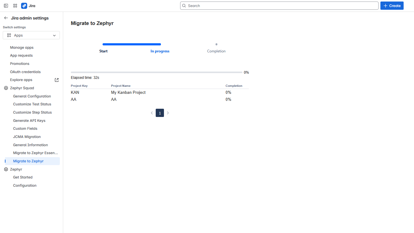Collapse the left navigation sidebar icon
The height and width of the screenshot is (233, 414).
pos(6,5)
